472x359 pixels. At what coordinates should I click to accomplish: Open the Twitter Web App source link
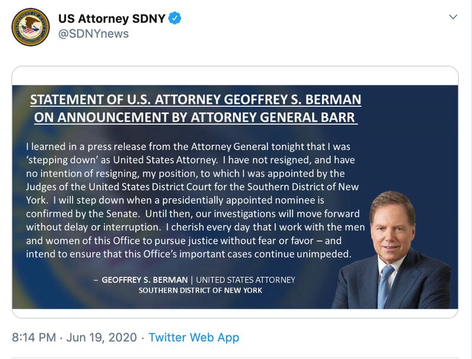[194, 338]
